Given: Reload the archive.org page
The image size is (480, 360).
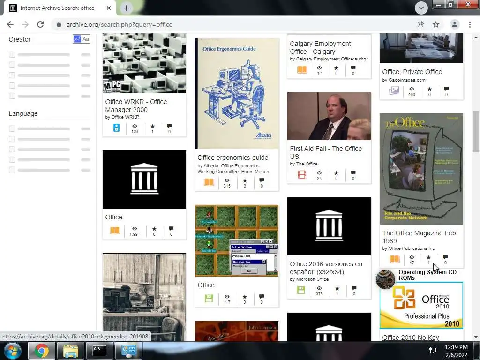Looking at the screenshot, I should coord(40,24).
